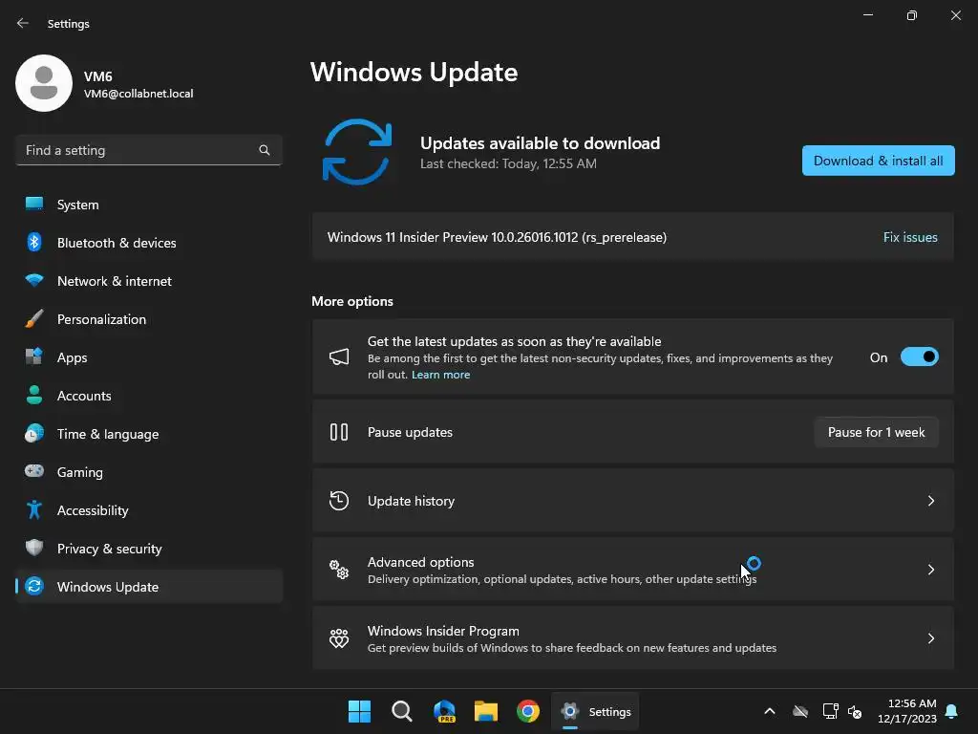Screen dimensions: 978x734
Task: Open the System settings category
Action: click(x=149, y=205)
